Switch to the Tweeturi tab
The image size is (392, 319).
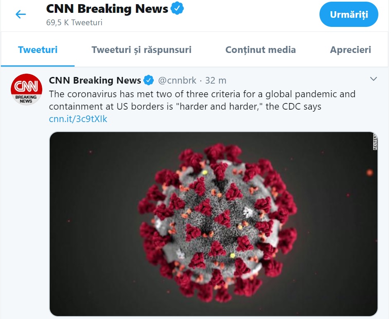pos(38,50)
